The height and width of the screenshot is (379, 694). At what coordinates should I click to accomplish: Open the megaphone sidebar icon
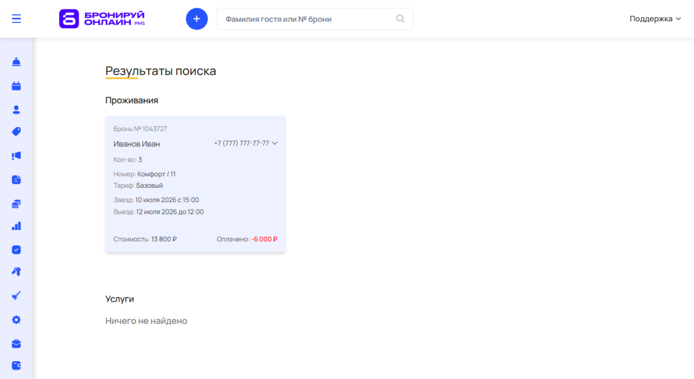[x=16, y=155]
